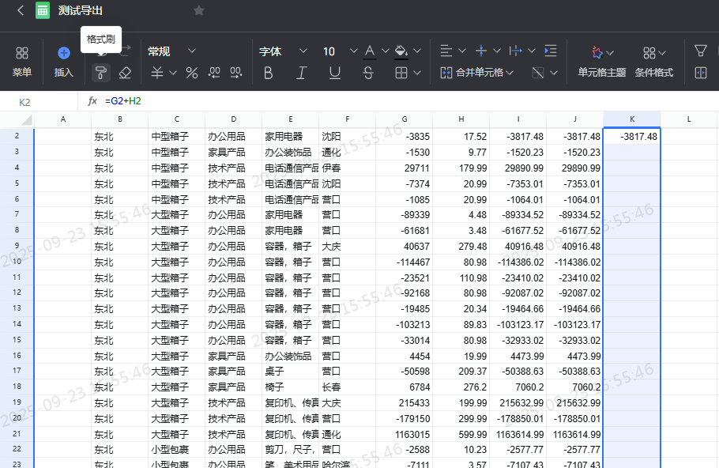This screenshot has height=468, width=719.
Task: Open 单元格主题 cell theme picker
Action: click(602, 62)
